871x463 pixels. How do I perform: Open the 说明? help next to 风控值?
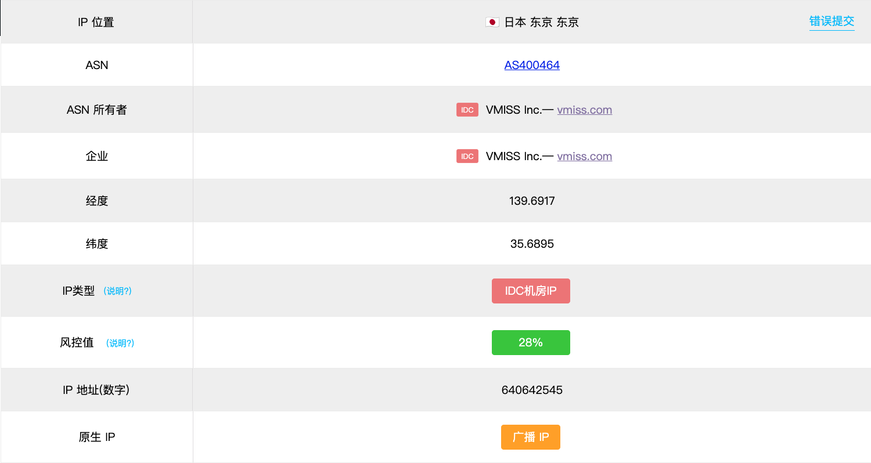120,343
